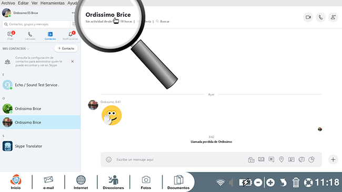Open the first Ordissimo Brice contact with green avatar

(40, 109)
